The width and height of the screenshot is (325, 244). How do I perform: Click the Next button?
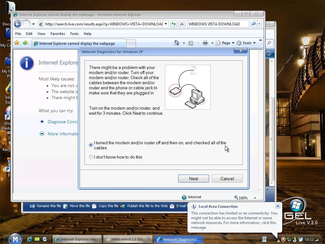[193, 179]
